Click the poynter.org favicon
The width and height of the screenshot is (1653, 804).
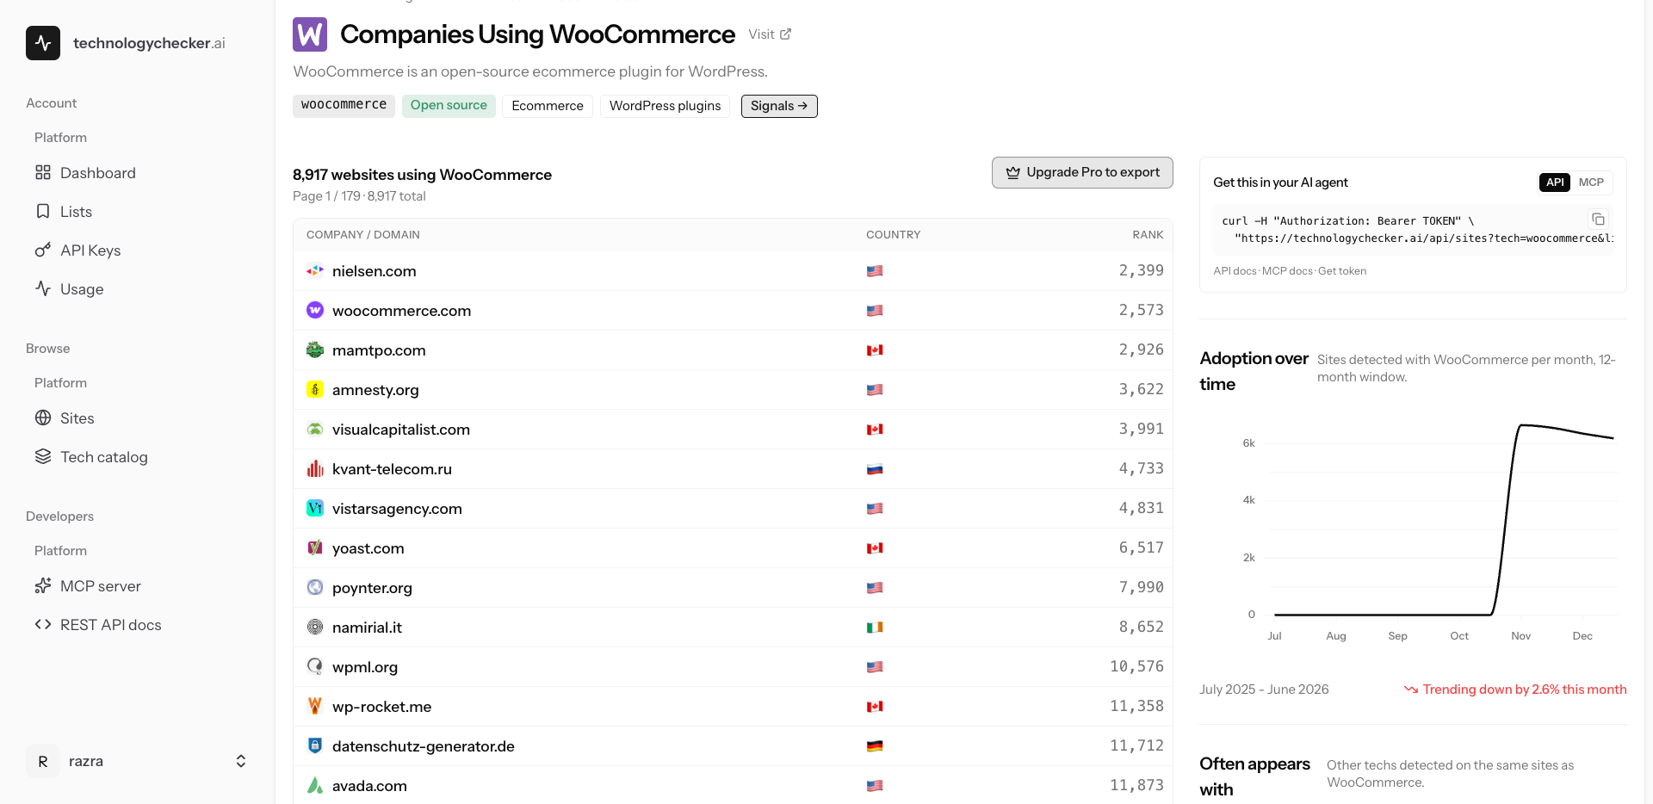(315, 588)
